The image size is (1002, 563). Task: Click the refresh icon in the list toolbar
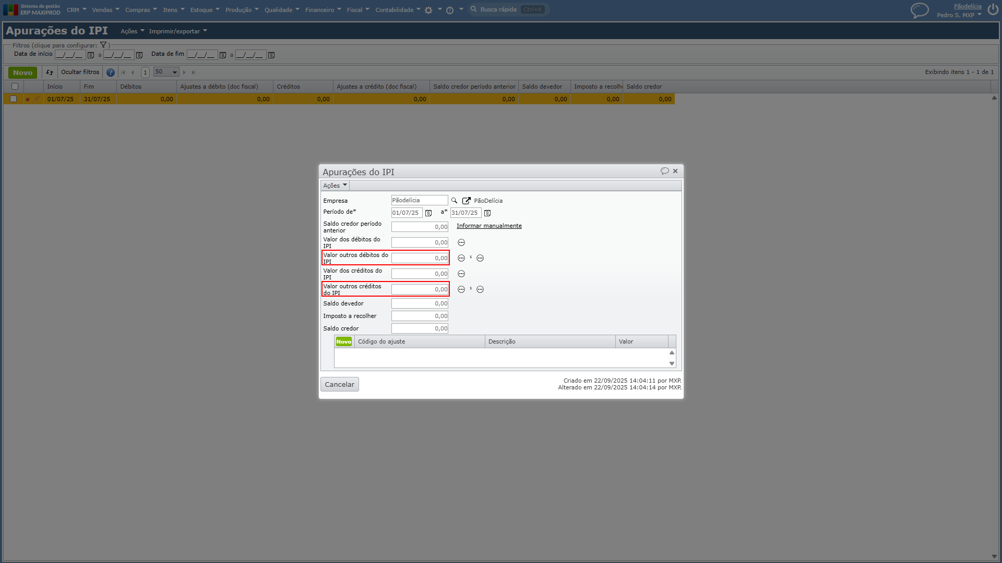coord(50,72)
